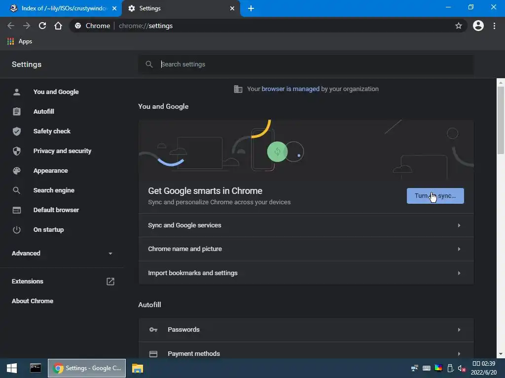Open the Windows Start menu
Image resolution: width=505 pixels, height=378 pixels.
pos(12,368)
